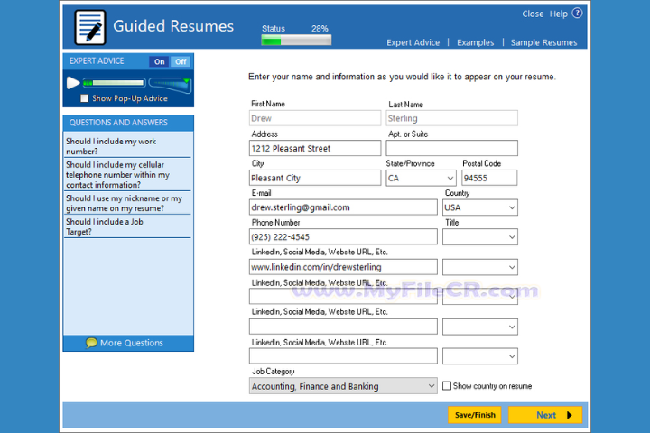Screen dimensions: 650x433
Task: Adjust the expert advice volume slider
Action: pyautogui.click(x=170, y=84)
